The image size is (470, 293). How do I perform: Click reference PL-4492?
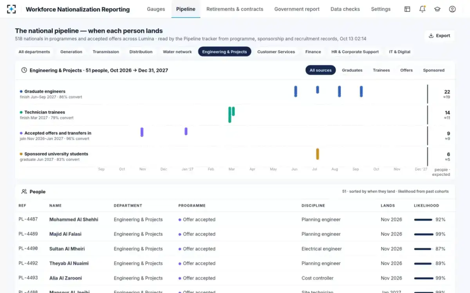28,263
